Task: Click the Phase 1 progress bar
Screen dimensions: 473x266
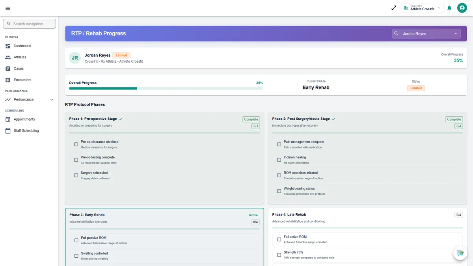Action: (x=164, y=133)
